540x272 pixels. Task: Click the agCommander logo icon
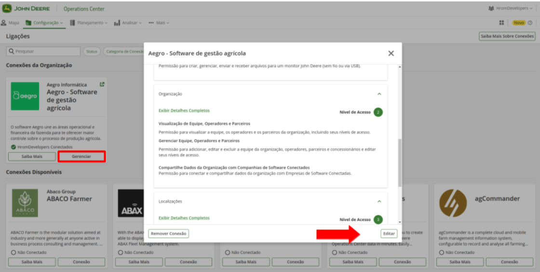452,203
